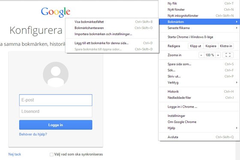Select Sök... in the Chrome menu
The width and height of the screenshot is (240, 160).
[199, 70]
